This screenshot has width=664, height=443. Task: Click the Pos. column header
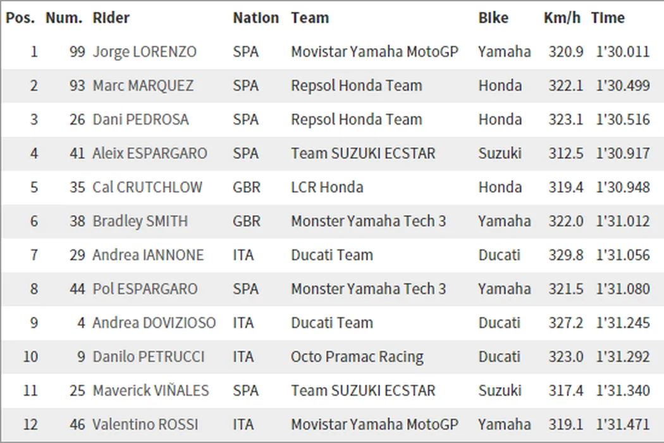(x=20, y=18)
